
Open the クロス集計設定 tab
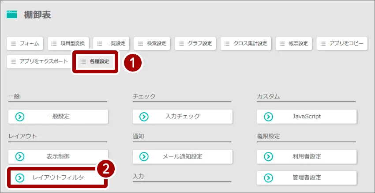pyautogui.click(x=246, y=44)
